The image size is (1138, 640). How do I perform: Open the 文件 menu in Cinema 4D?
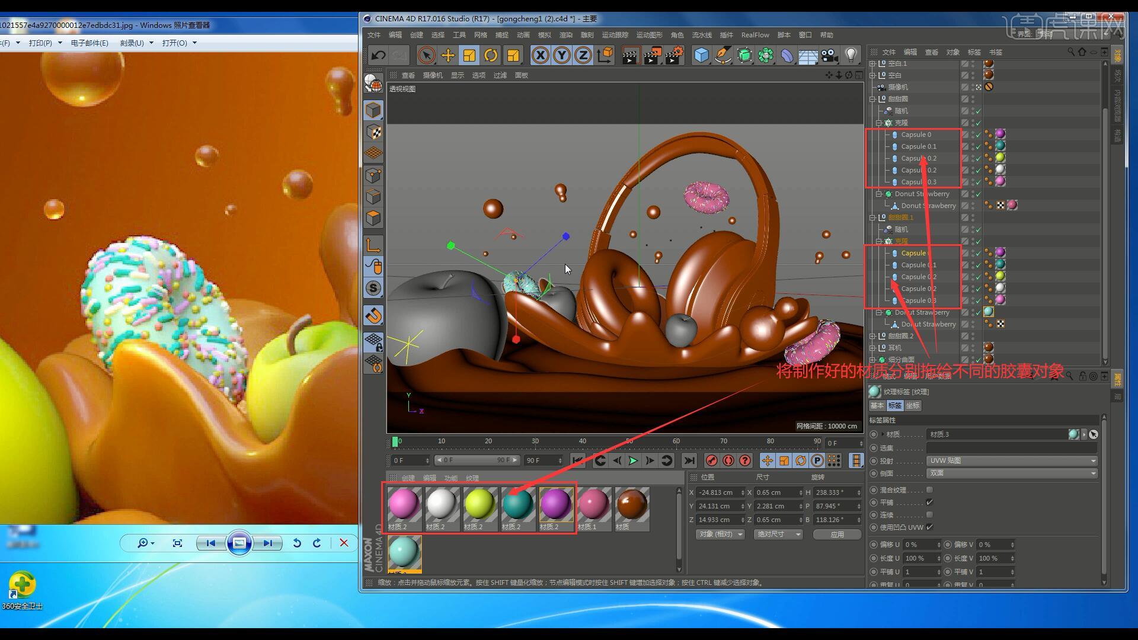(374, 35)
